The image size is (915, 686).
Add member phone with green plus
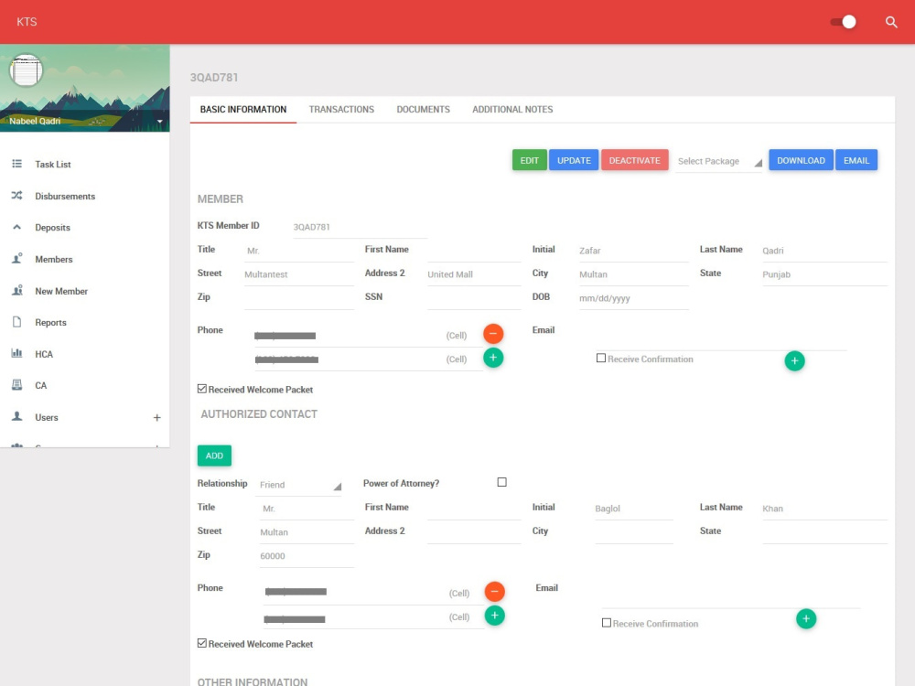point(493,358)
